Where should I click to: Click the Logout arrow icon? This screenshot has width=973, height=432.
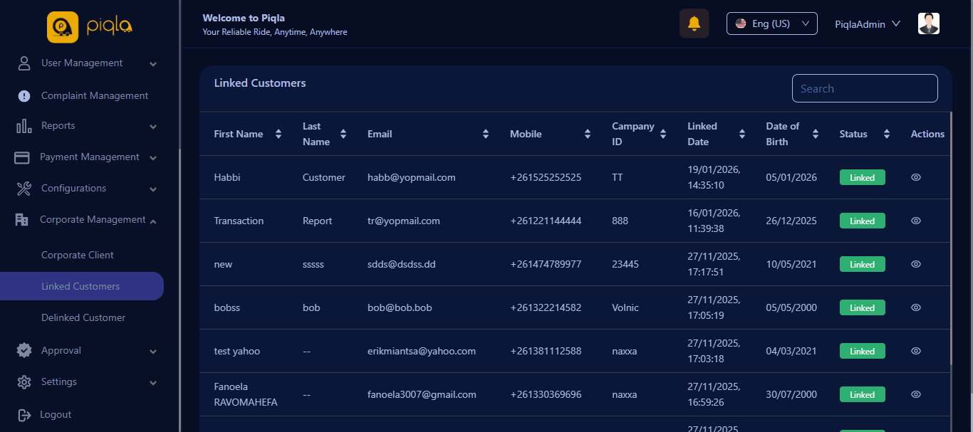(x=24, y=415)
